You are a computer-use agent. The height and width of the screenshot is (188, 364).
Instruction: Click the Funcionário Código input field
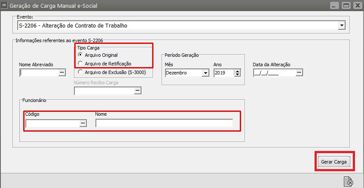click(x=53, y=123)
